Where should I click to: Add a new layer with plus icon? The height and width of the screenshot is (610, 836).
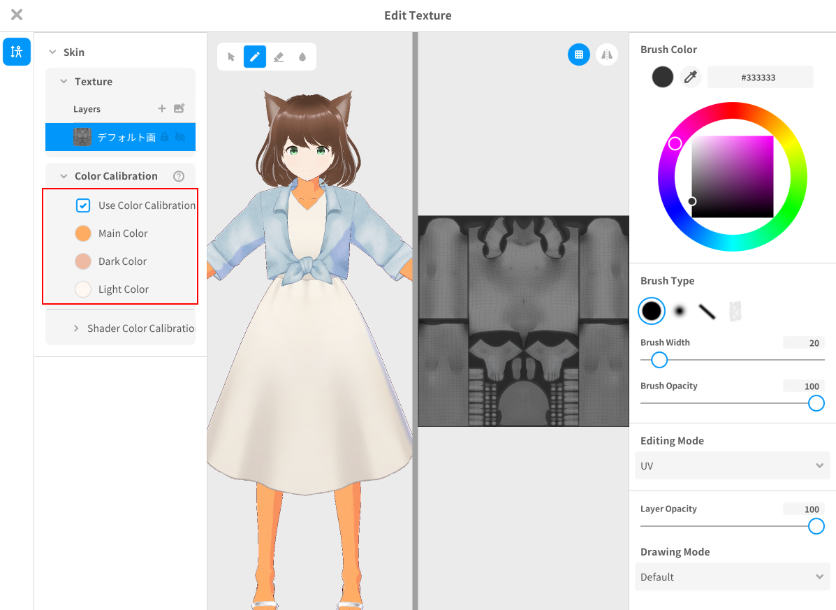[162, 108]
